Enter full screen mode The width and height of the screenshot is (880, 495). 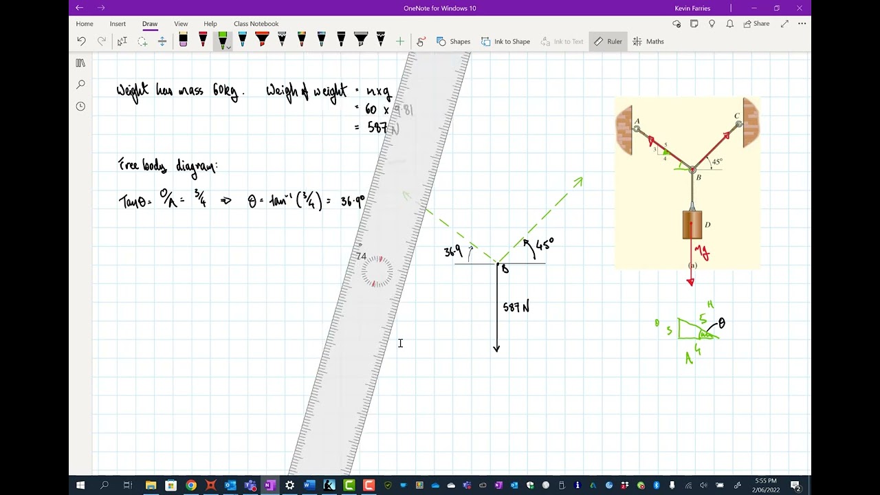(784, 23)
